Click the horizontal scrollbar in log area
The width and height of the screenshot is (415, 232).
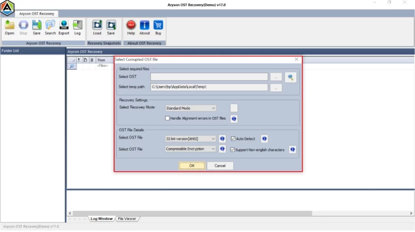pos(192,213)
